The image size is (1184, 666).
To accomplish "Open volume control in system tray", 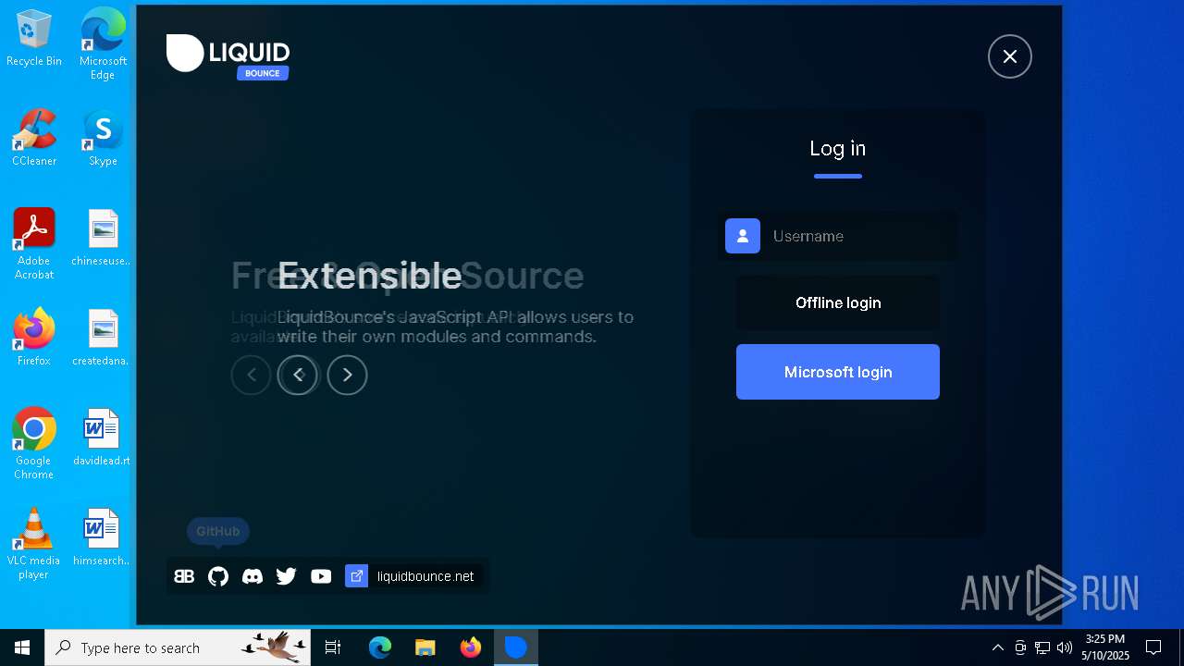I will point(1065,647).
